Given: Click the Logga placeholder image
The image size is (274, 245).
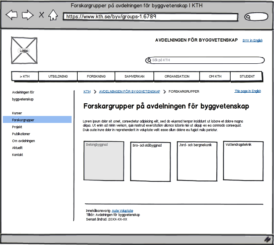Looking at the screenshot, I should 24,51.
